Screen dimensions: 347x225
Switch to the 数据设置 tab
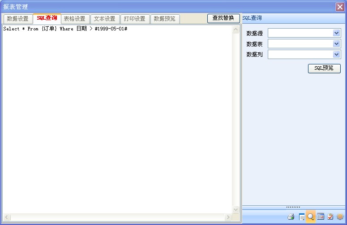pyautogui.click(x=18, y=19)
